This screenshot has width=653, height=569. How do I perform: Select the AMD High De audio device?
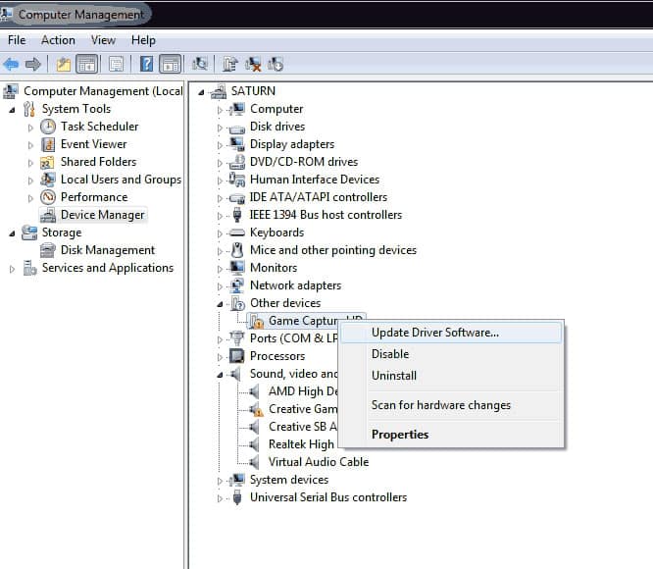[303, 391]
